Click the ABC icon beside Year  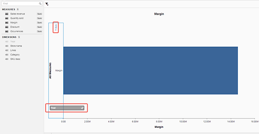click(7, 42)
